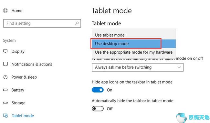Screen dimensions: 210x123
Task: Select Use desktop mode option
Action: point(134,44)
